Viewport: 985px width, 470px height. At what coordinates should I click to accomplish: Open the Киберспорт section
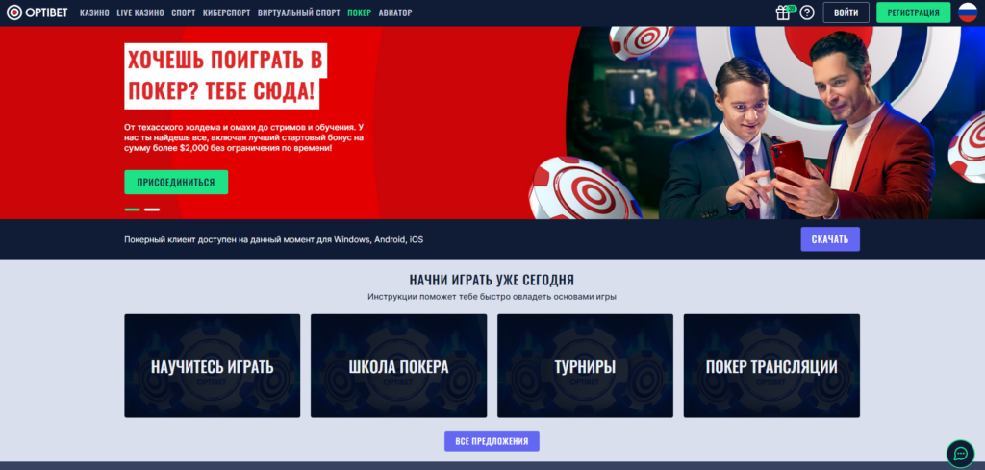click(x=226, y=12)
